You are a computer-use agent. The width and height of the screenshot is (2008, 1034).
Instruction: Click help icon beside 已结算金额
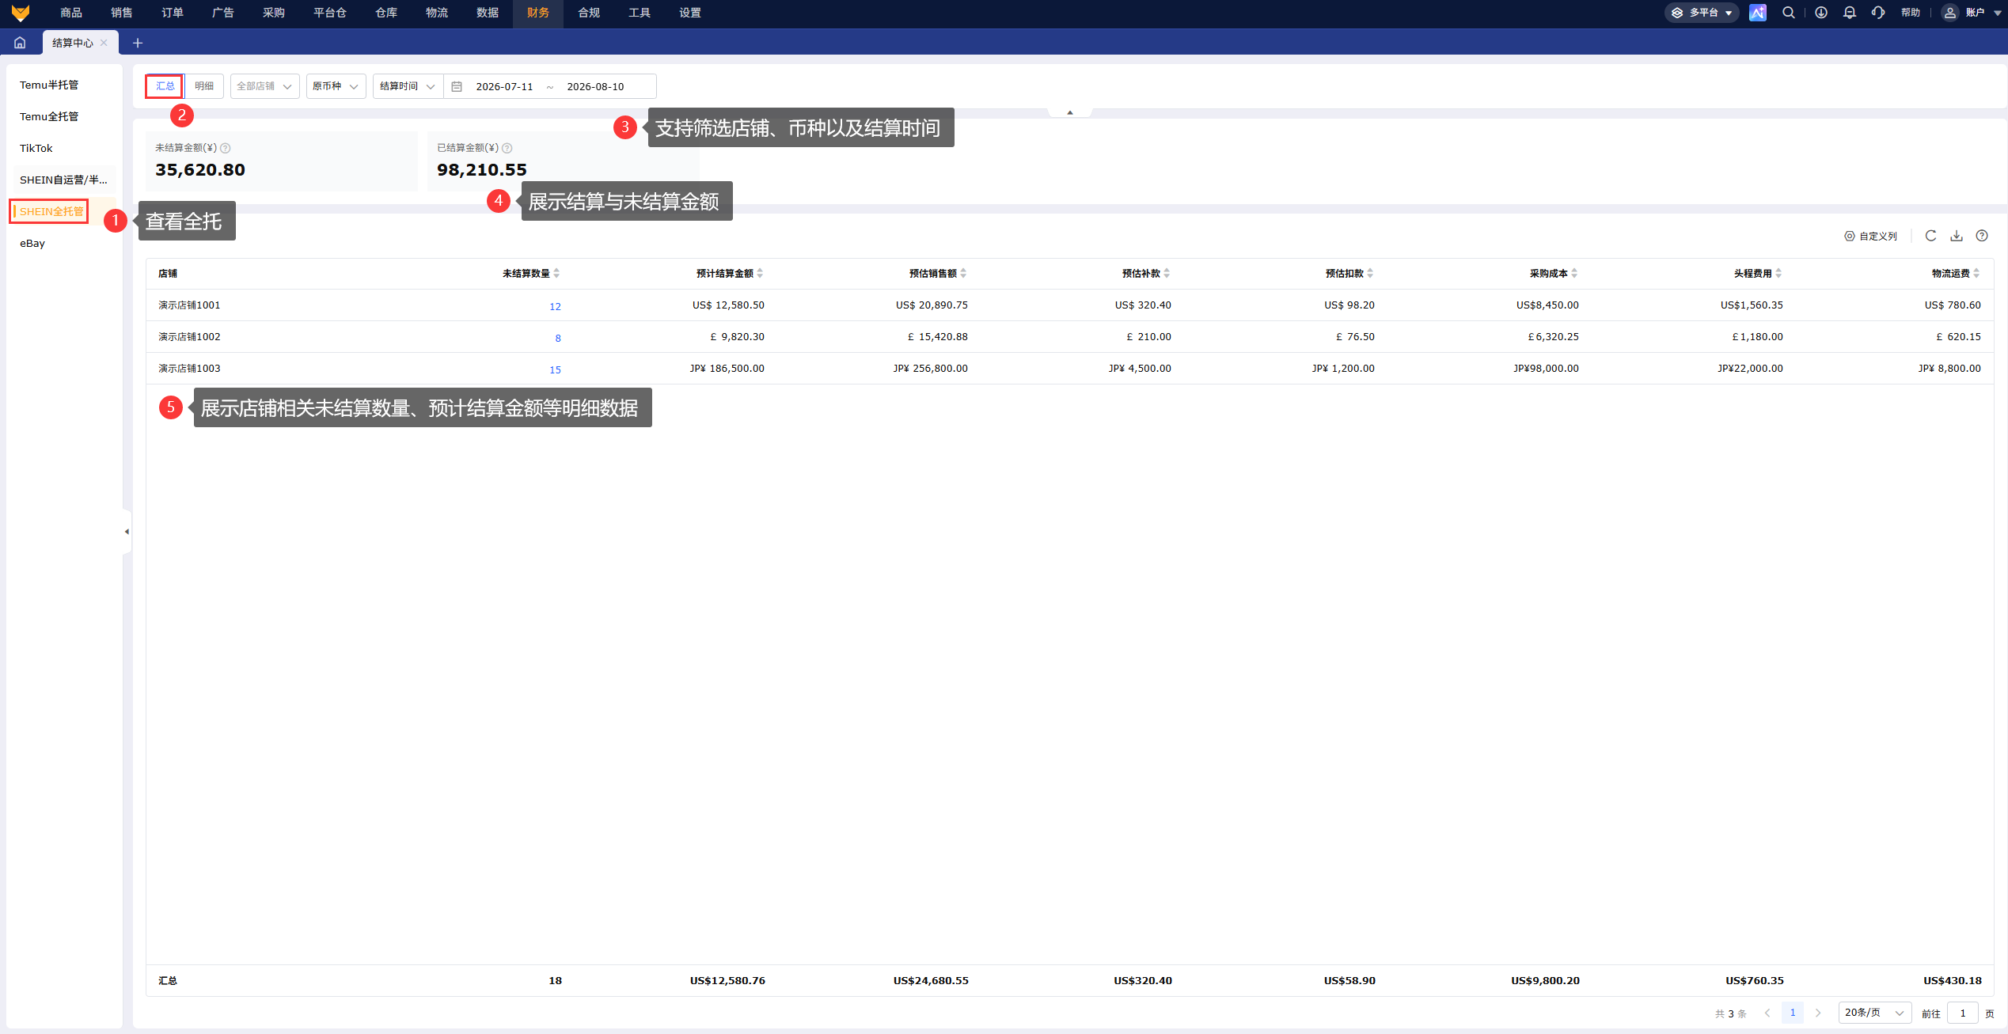(x=507, y=148)
